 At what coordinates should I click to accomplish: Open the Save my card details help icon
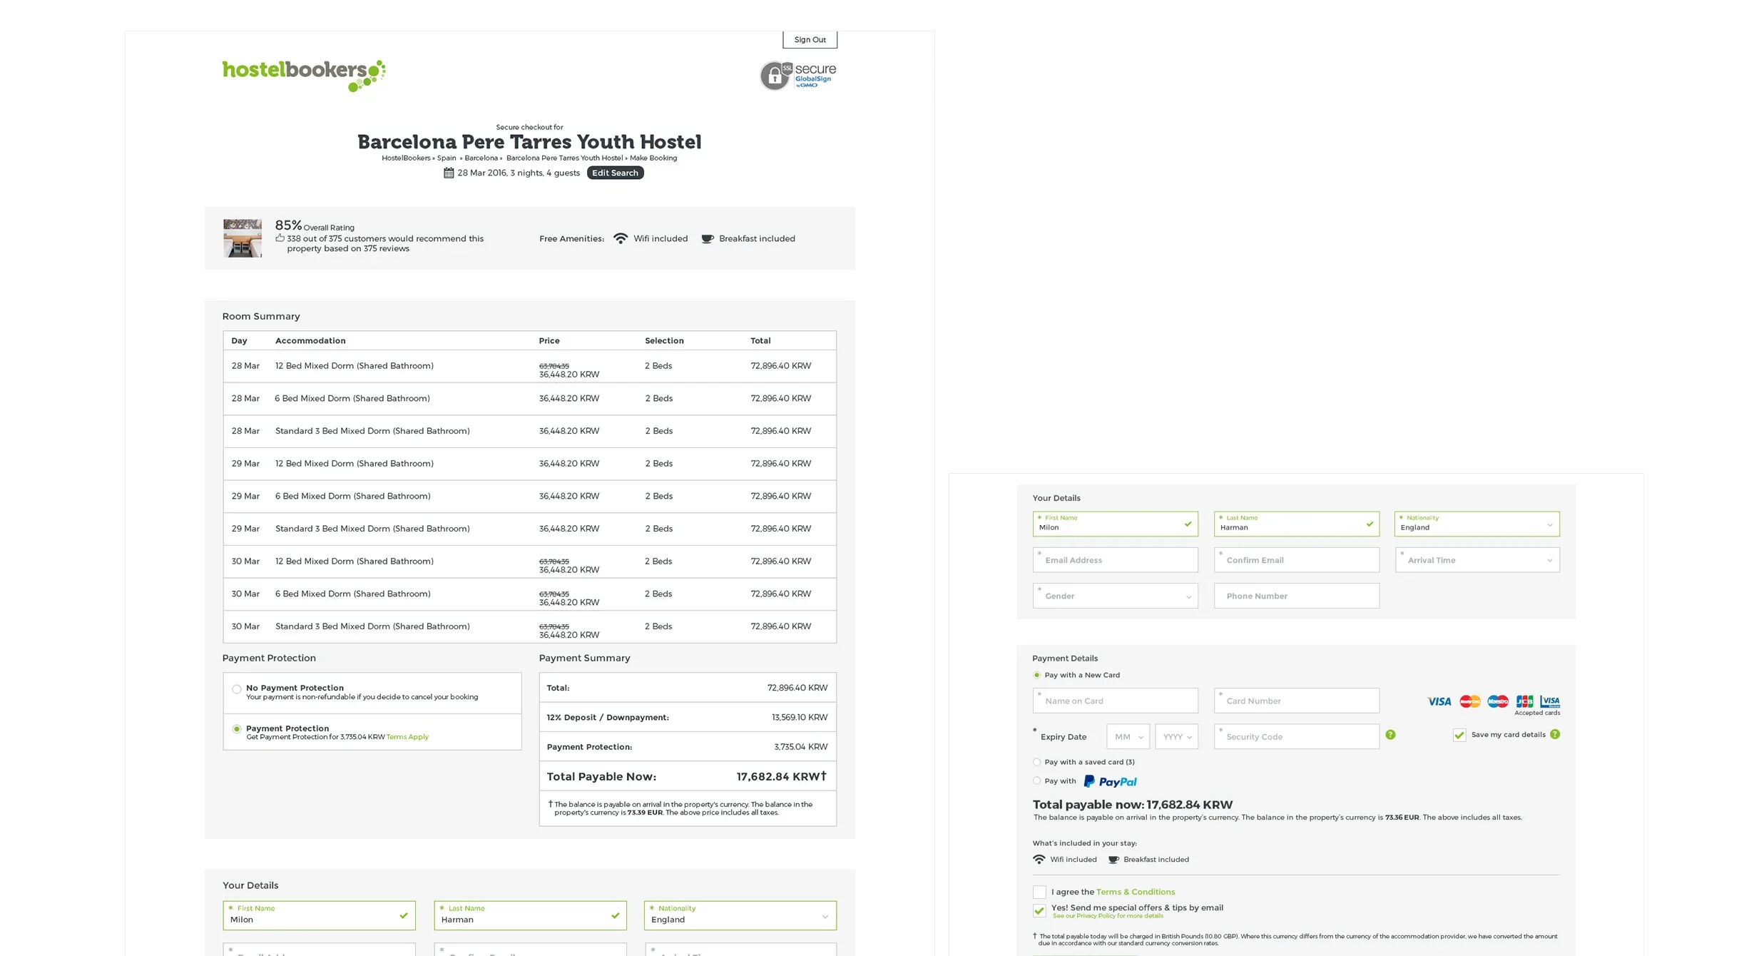pyautogui.click(x=1555, y=734)
